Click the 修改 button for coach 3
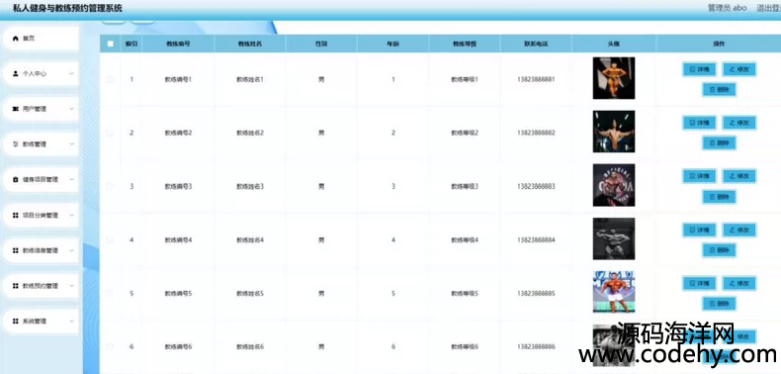Image resolution: width=781 pixels, height=374 pixels. 739,176
